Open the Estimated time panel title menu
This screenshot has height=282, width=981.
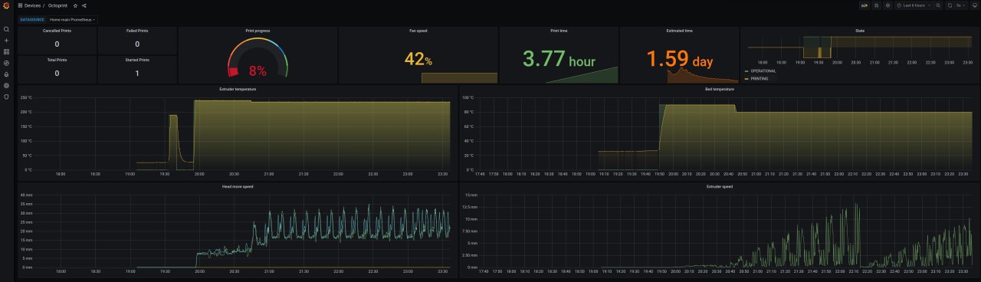(680, 31)
